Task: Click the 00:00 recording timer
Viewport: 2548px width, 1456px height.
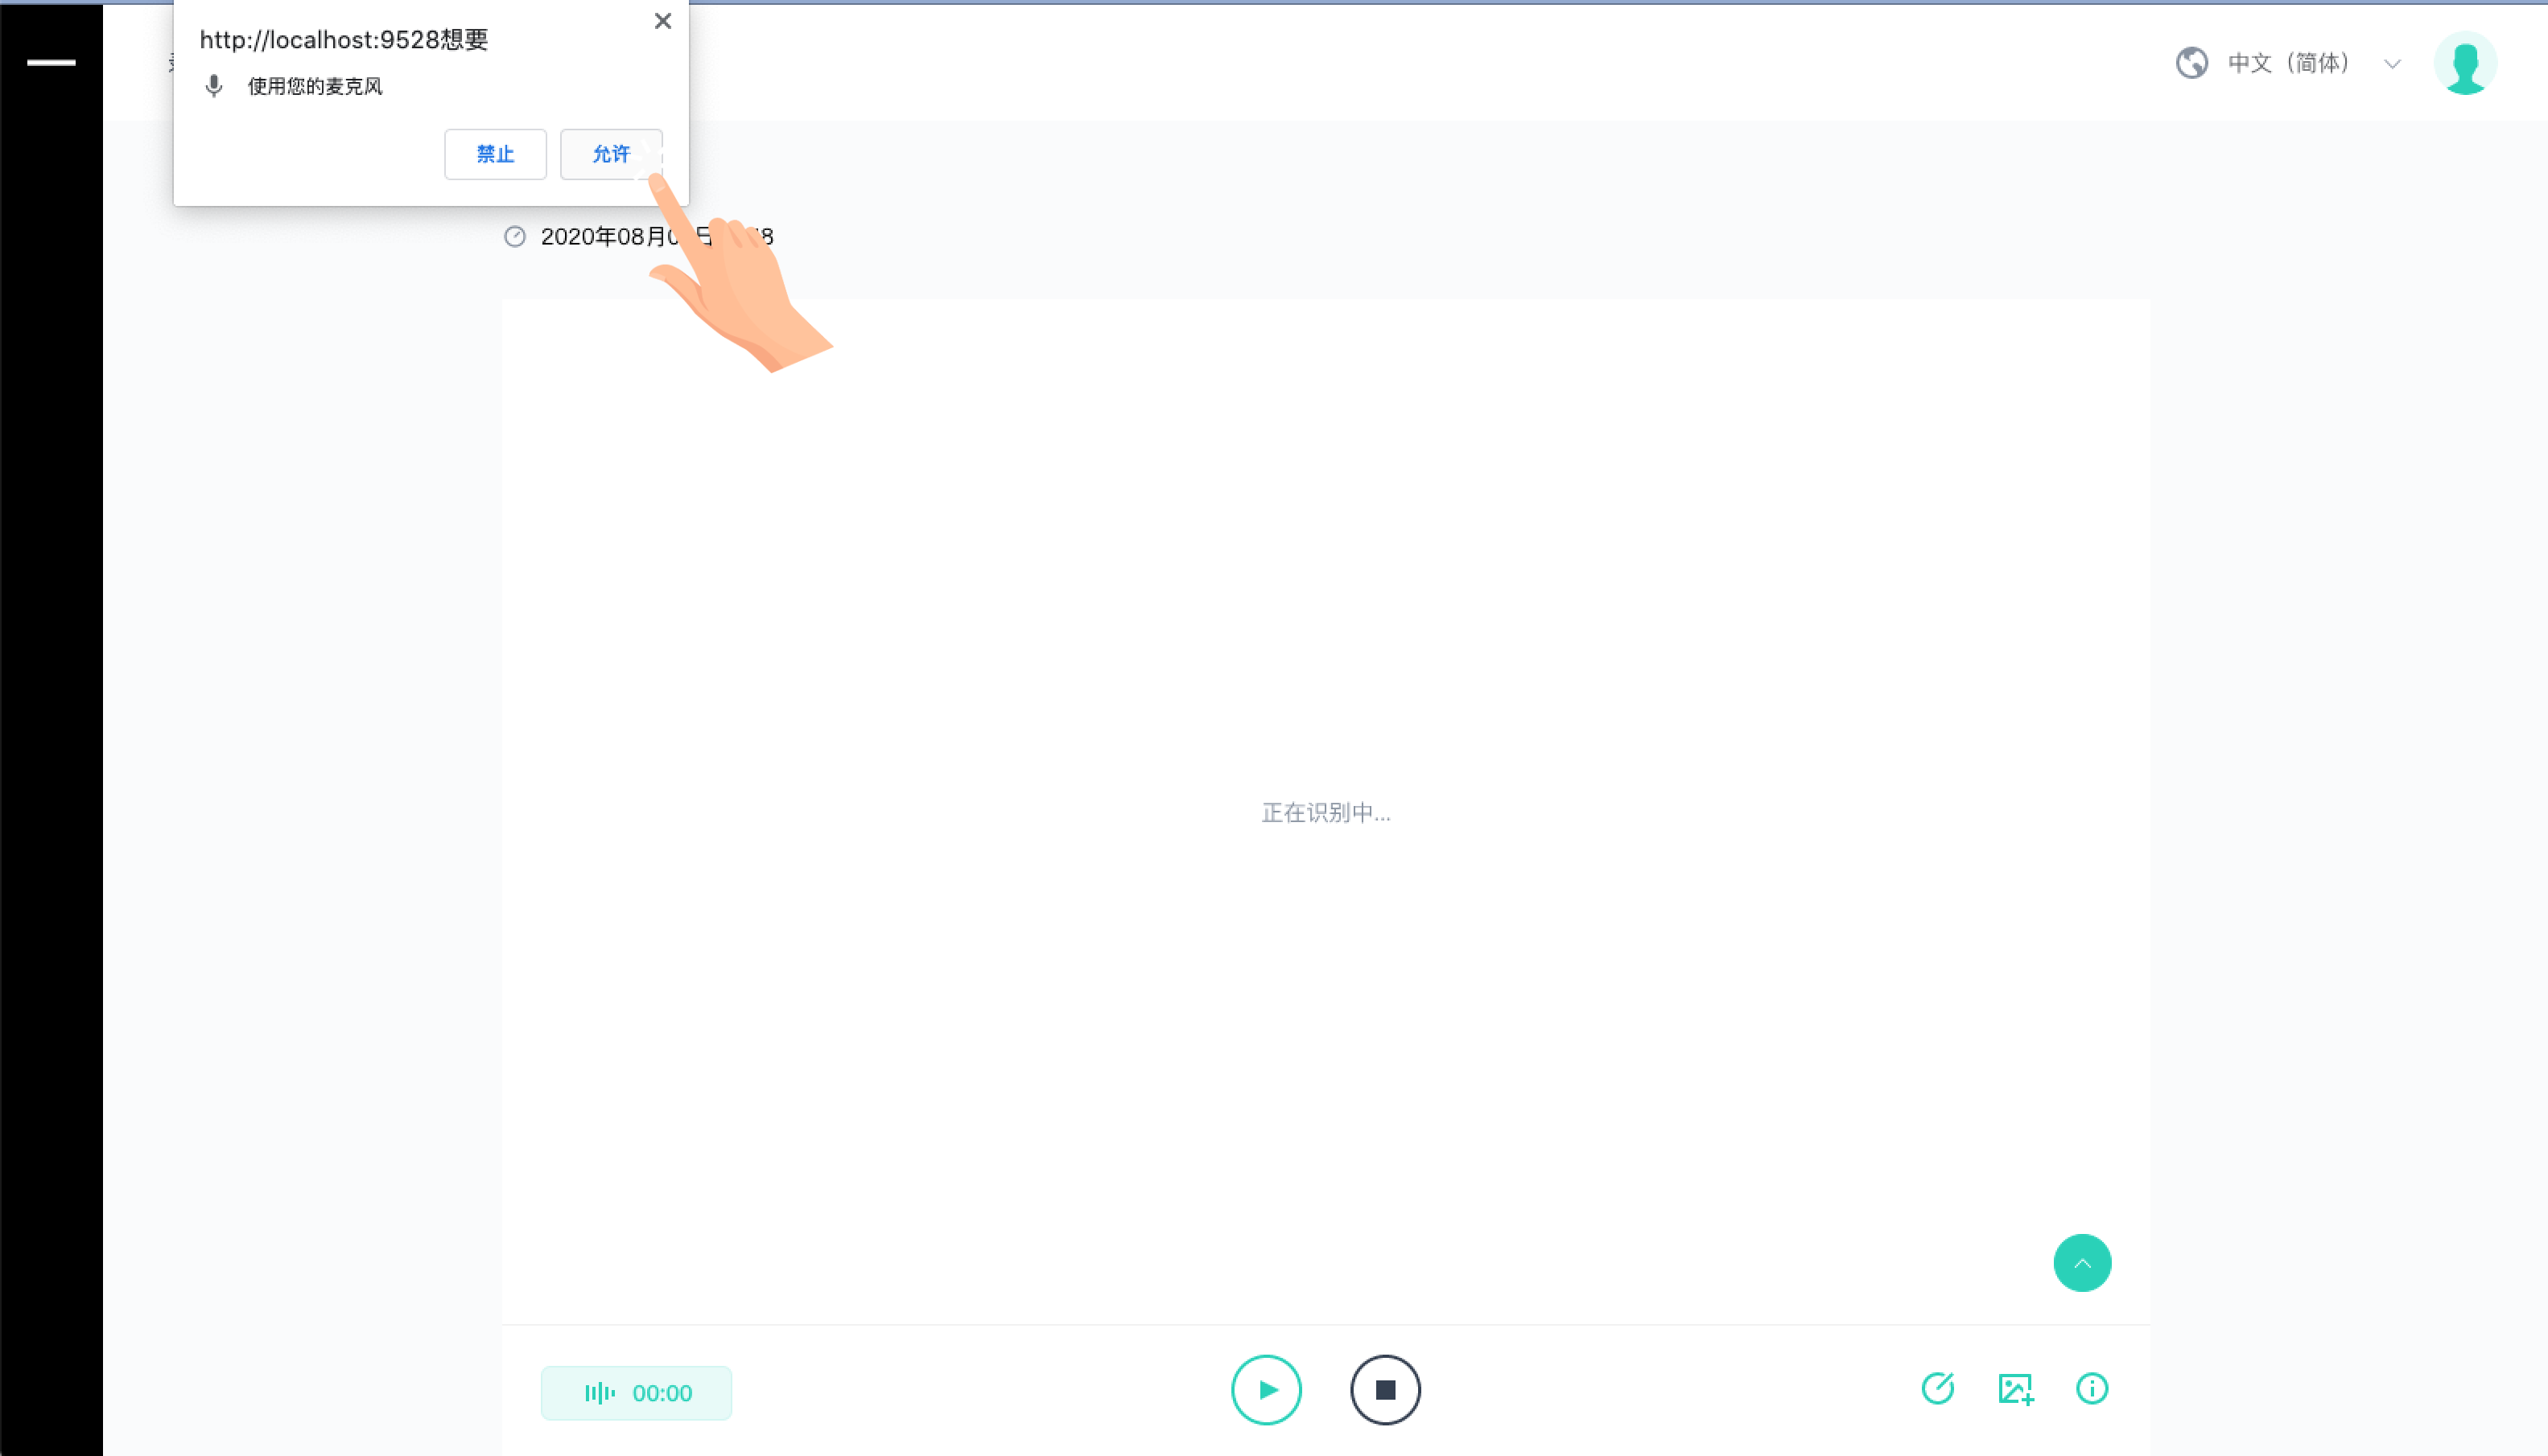Action: 662,1393
